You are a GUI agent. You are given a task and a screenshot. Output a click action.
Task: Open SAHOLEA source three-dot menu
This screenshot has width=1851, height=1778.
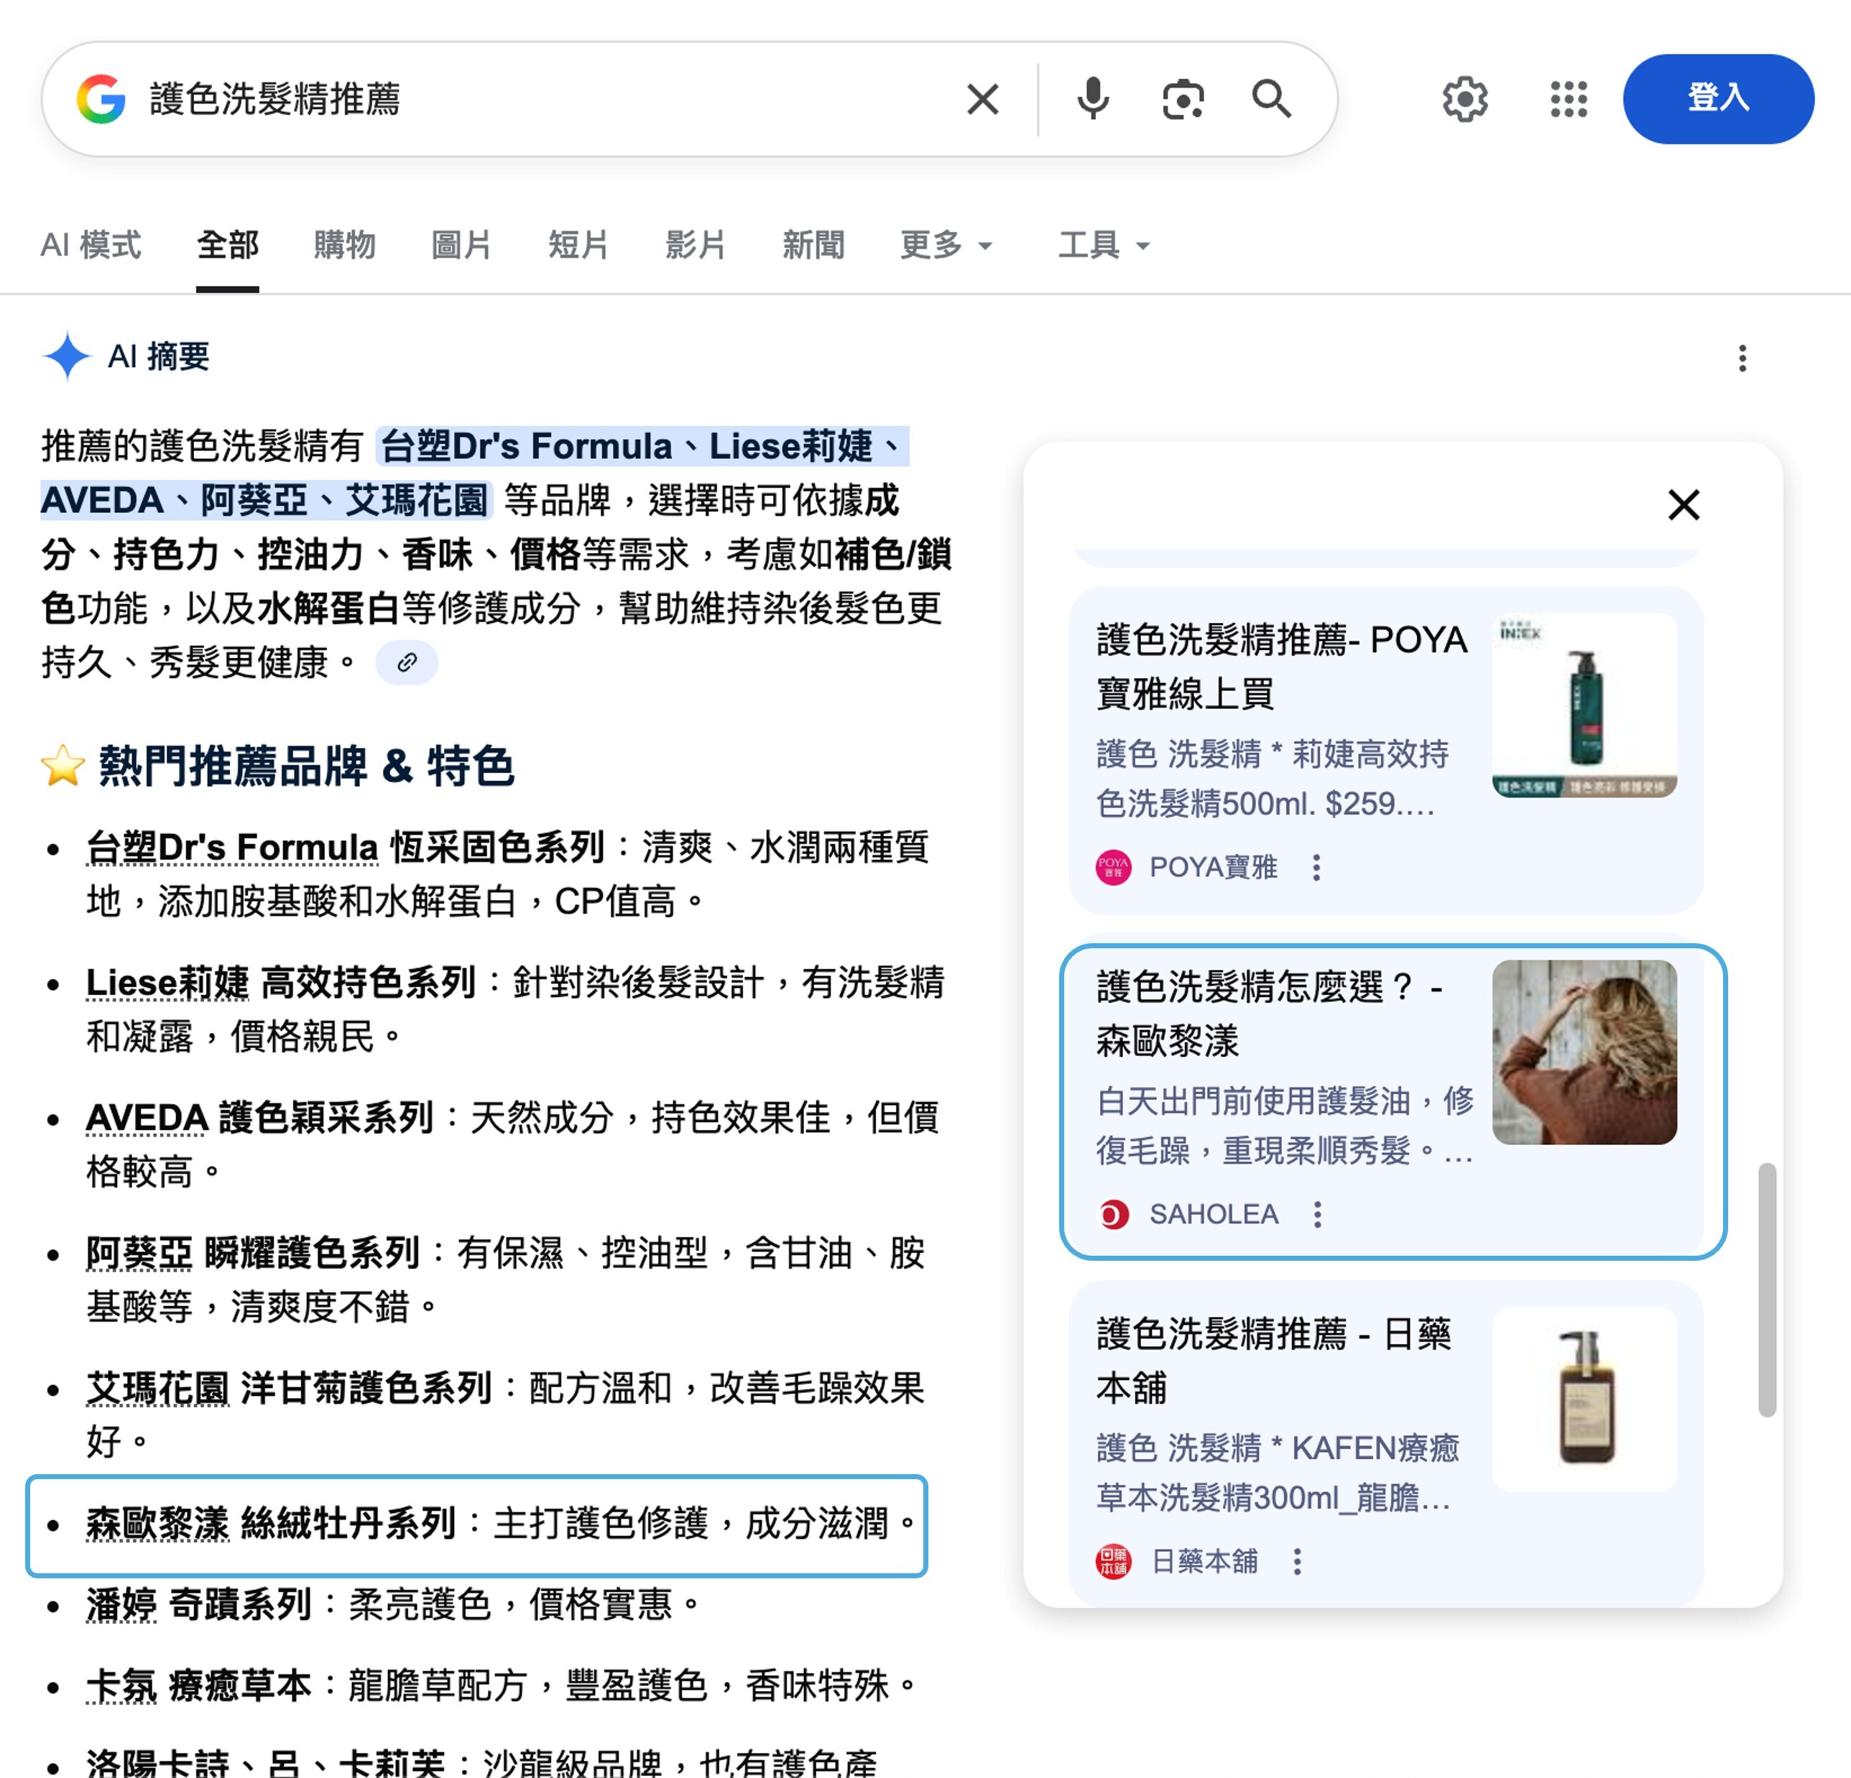pos(1317,1213)
